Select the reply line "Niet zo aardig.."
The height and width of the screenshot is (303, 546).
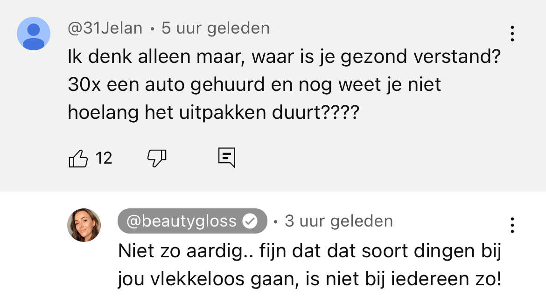(186, 251)
